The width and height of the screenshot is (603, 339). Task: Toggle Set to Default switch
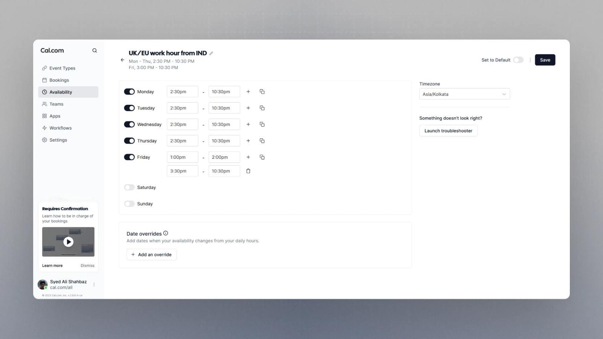[x=518, y=60]
